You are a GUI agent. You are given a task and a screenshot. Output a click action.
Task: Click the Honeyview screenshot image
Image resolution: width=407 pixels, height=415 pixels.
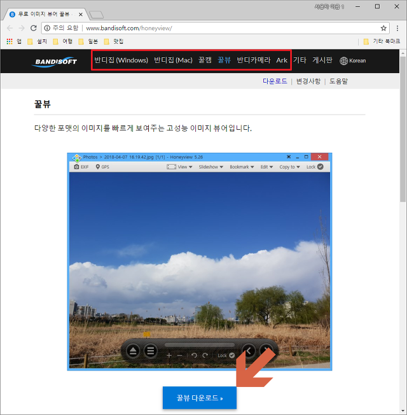click(200, 262)
